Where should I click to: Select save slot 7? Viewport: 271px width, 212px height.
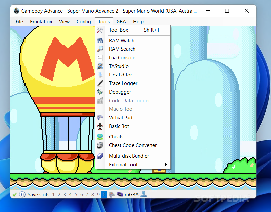[x=87, y=195]
